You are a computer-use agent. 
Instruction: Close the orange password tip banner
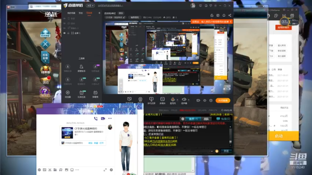[230, 22]
